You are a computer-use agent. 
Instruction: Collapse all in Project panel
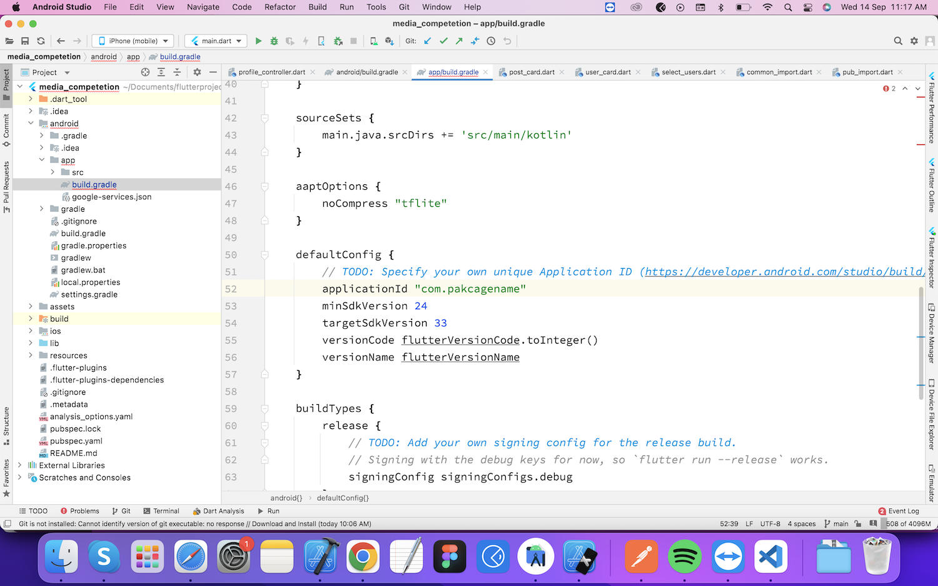[x=177, y=72]
